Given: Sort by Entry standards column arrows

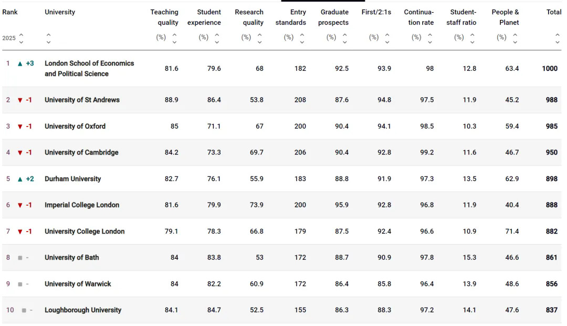Looking at the screenshot, I should click(302, 38).
